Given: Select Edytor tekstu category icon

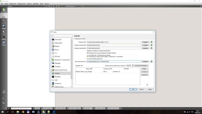Looking at the screenshot, I should [x=53, y=43].
